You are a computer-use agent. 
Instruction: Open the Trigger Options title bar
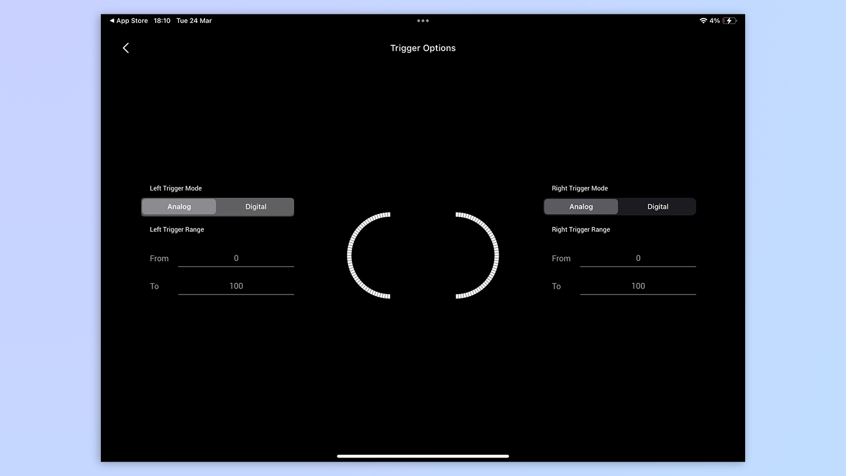[x=423, y=48]
